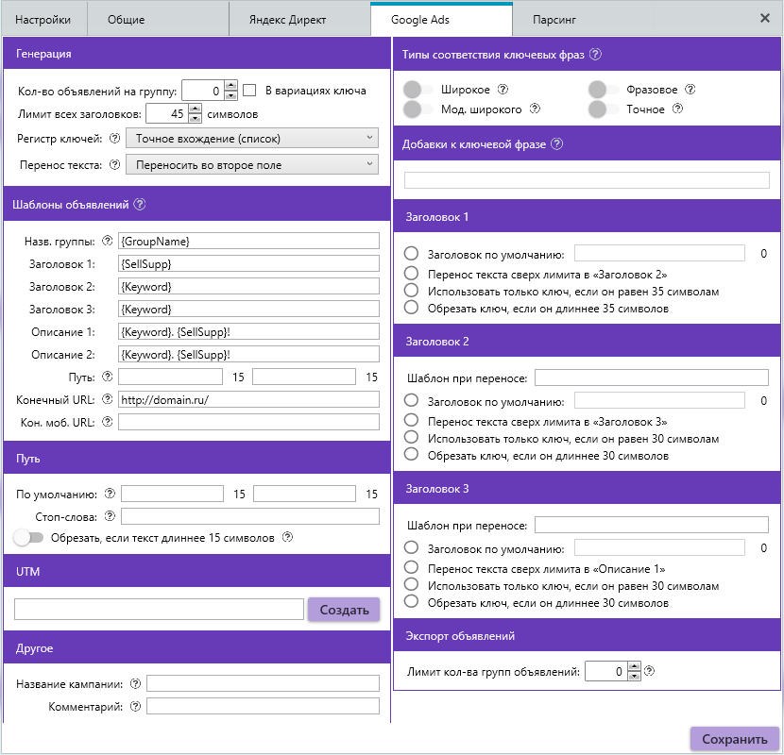Screen dimensions: 784x755
Task: Click the Комментарий input field
Action: coord(263,706)
